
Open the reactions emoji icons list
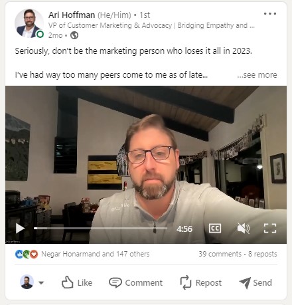pos(27,254)
